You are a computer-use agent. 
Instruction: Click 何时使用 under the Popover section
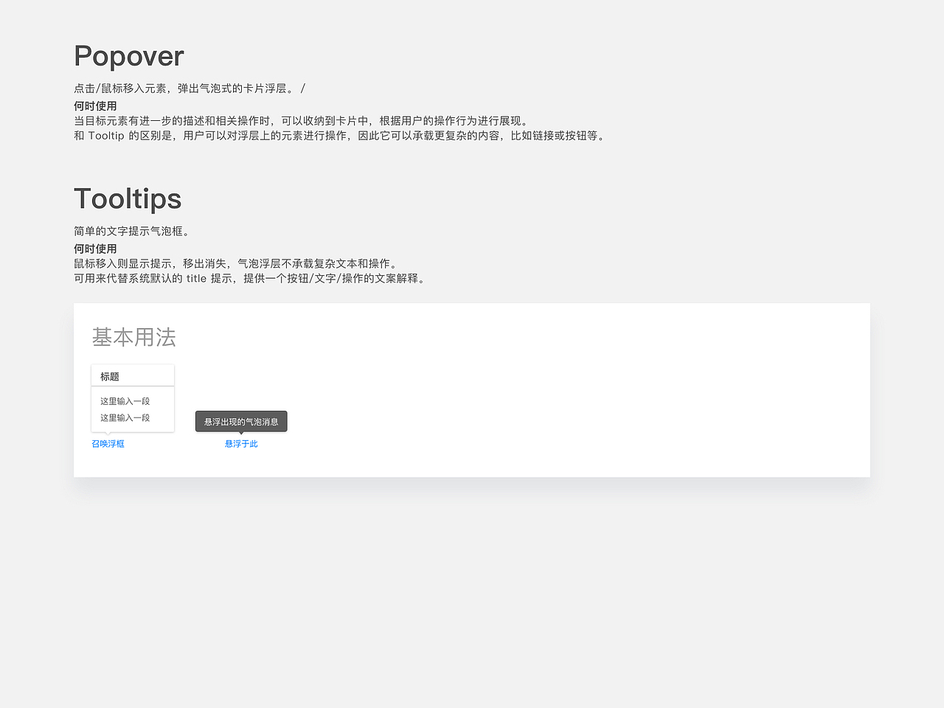[94, 105]
